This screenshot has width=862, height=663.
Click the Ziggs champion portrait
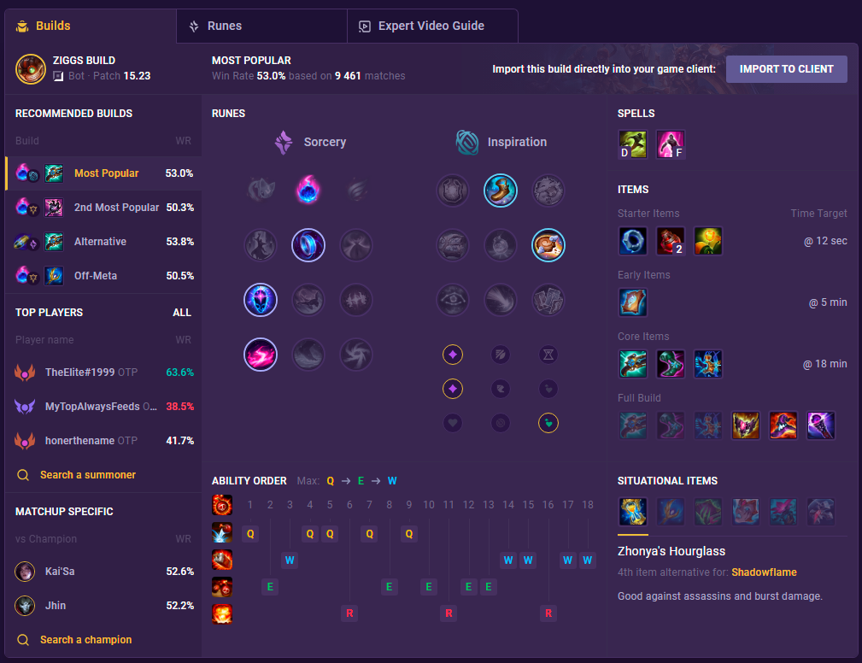tap(31, 68)
